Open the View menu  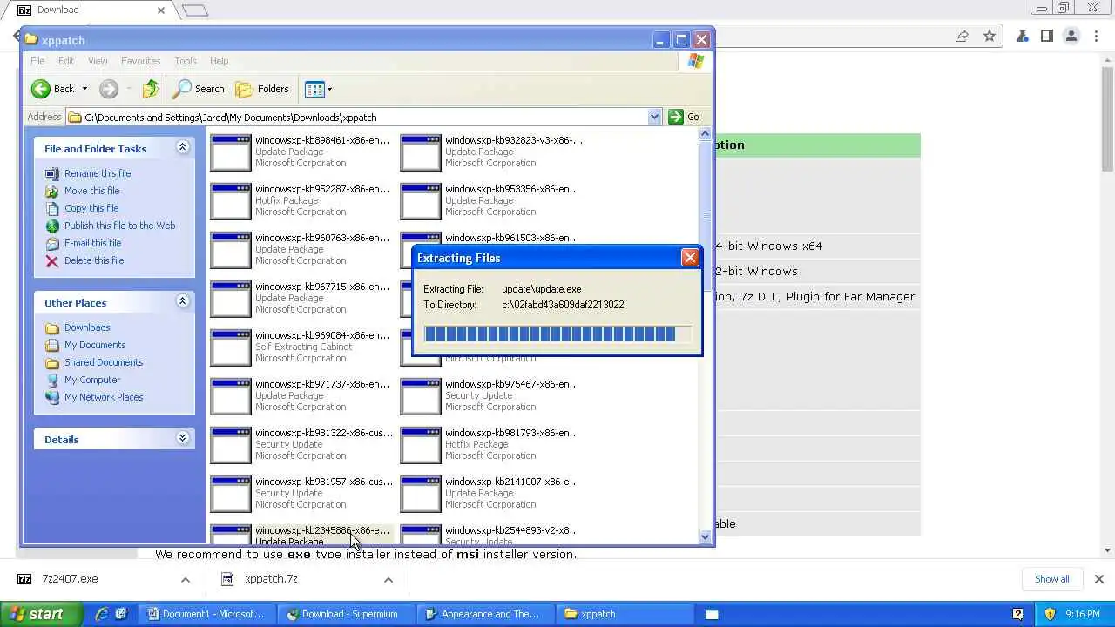[x=98, y=61]
